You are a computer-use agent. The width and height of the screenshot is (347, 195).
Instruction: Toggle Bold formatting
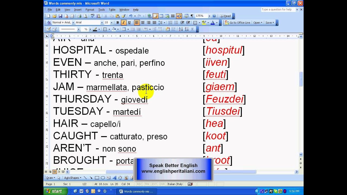pos(118,22)
